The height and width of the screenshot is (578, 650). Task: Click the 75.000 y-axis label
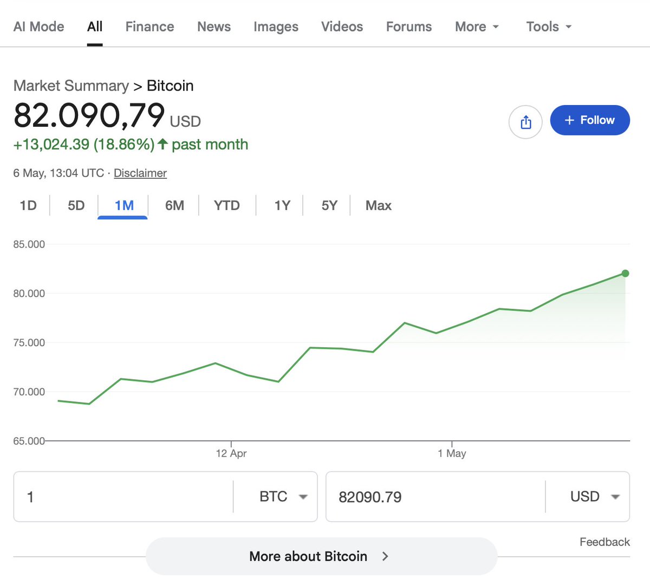point(29,343)
